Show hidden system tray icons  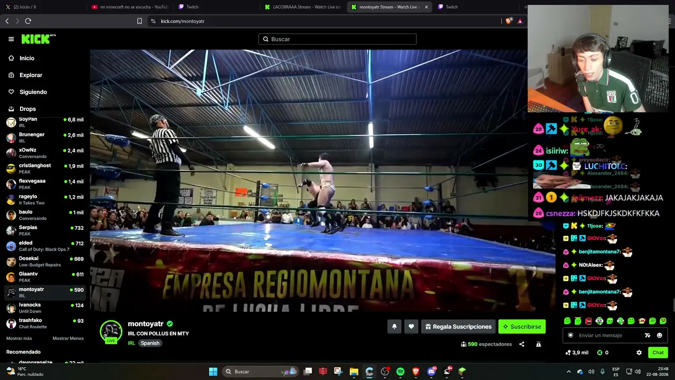(x=568, y=372)
